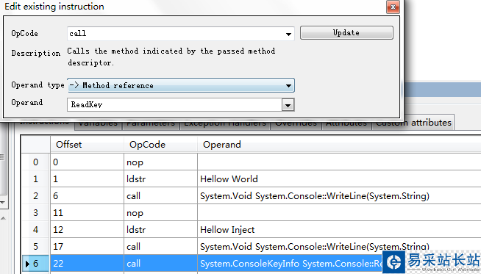Image resolution: width=481 pixels, height=274 pixels.
Task: Switch to the Custom attributes tab
Action: coord(413,123)
